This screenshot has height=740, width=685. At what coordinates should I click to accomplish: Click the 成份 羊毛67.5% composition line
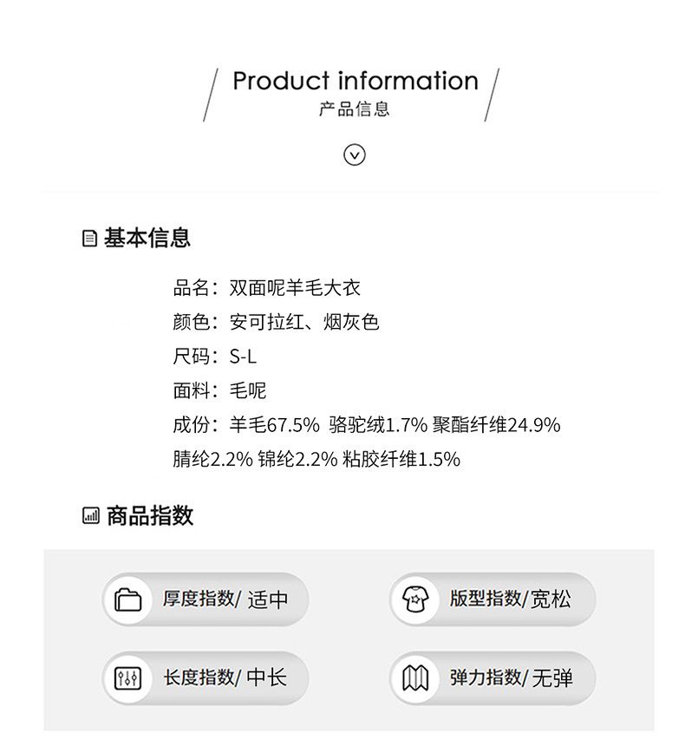tap(366, 425)
